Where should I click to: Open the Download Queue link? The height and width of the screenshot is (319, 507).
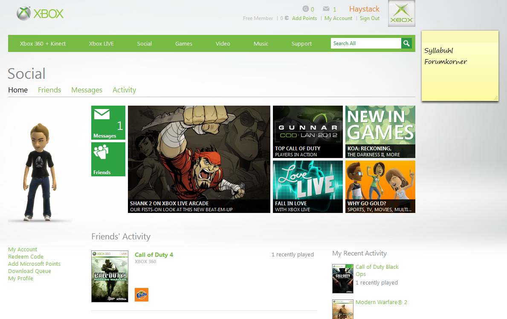pos(30,271)
